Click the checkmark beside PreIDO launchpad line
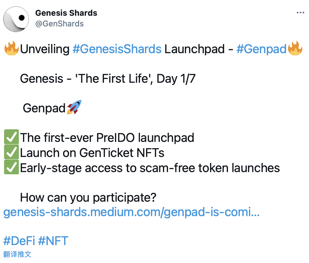This screenshot has height=263, width=309. [11, 137]
